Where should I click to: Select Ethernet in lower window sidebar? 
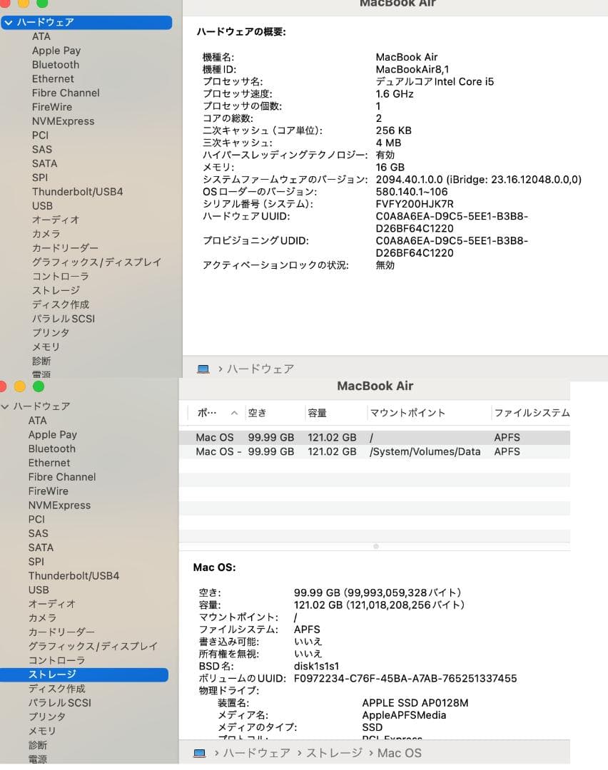(x=49, y=463)
